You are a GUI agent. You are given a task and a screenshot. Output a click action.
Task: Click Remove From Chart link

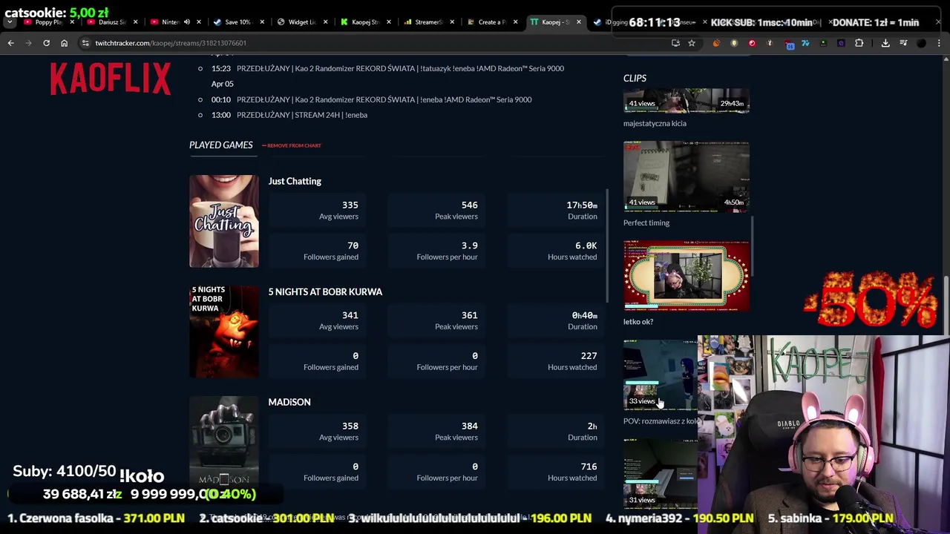coord(293,145)
